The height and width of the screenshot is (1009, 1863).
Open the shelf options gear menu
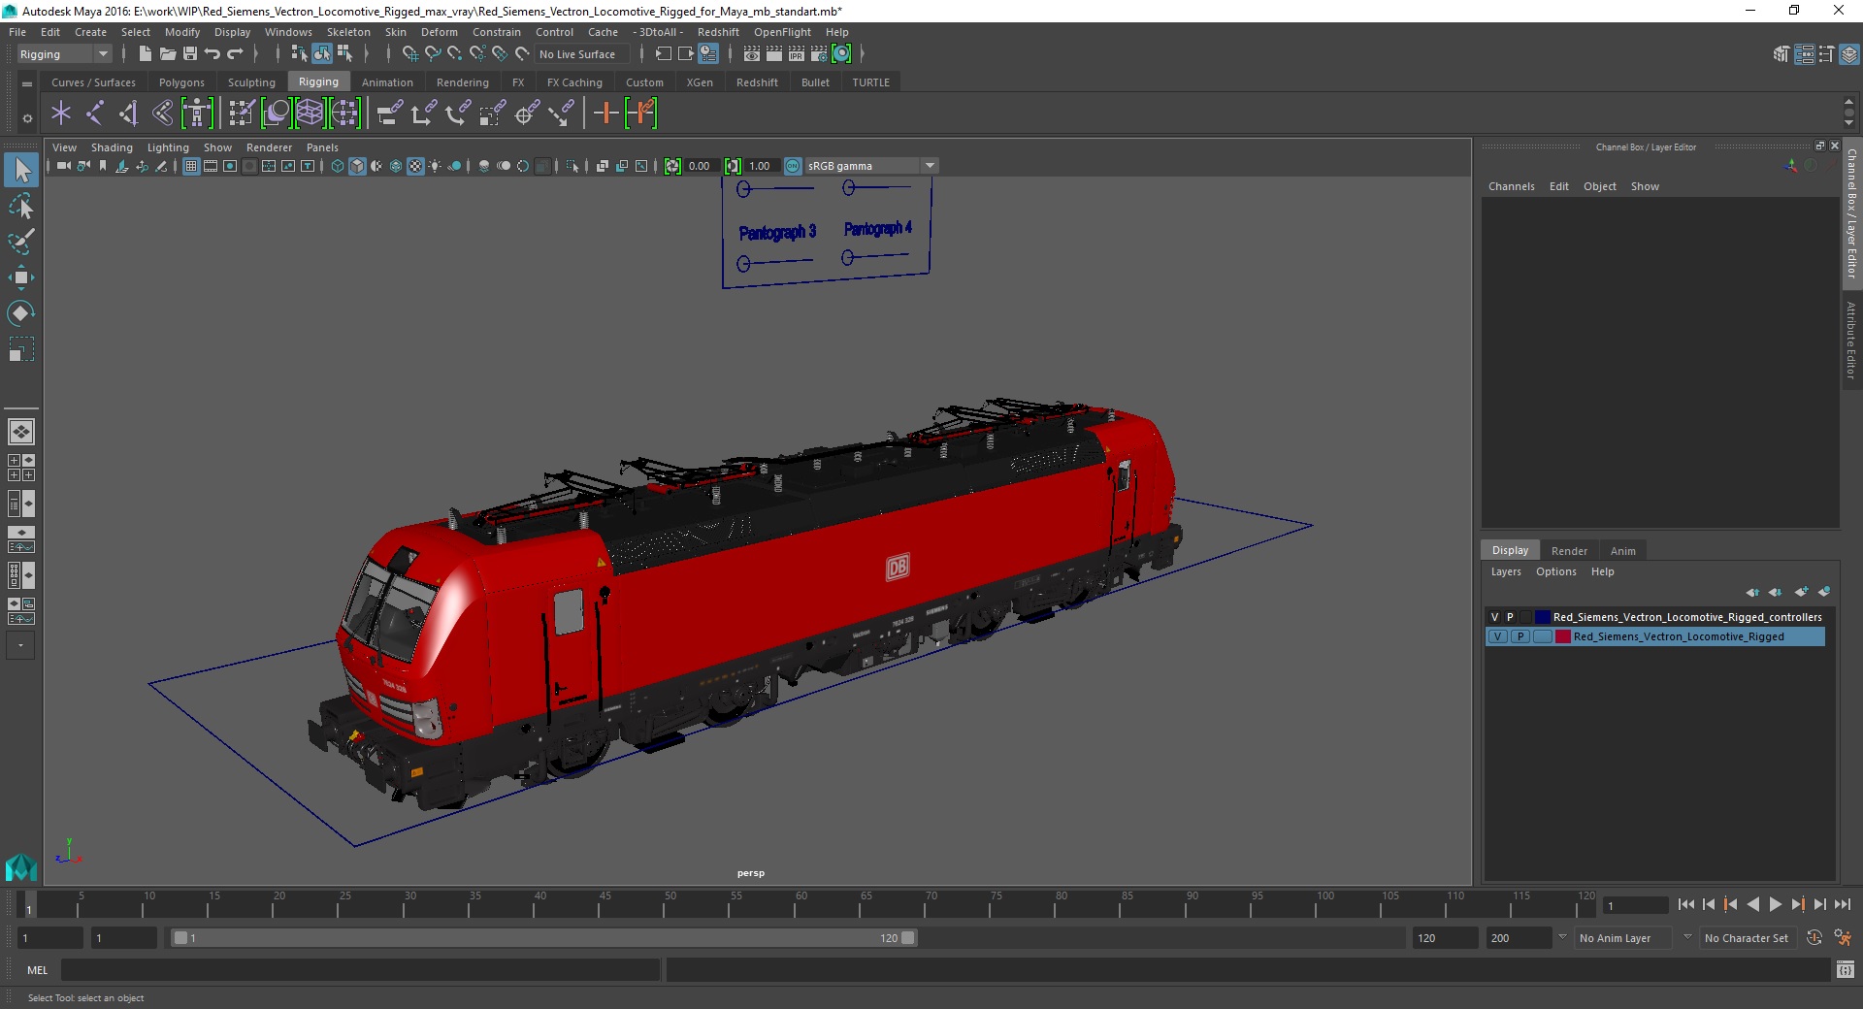tap(27, 118)
